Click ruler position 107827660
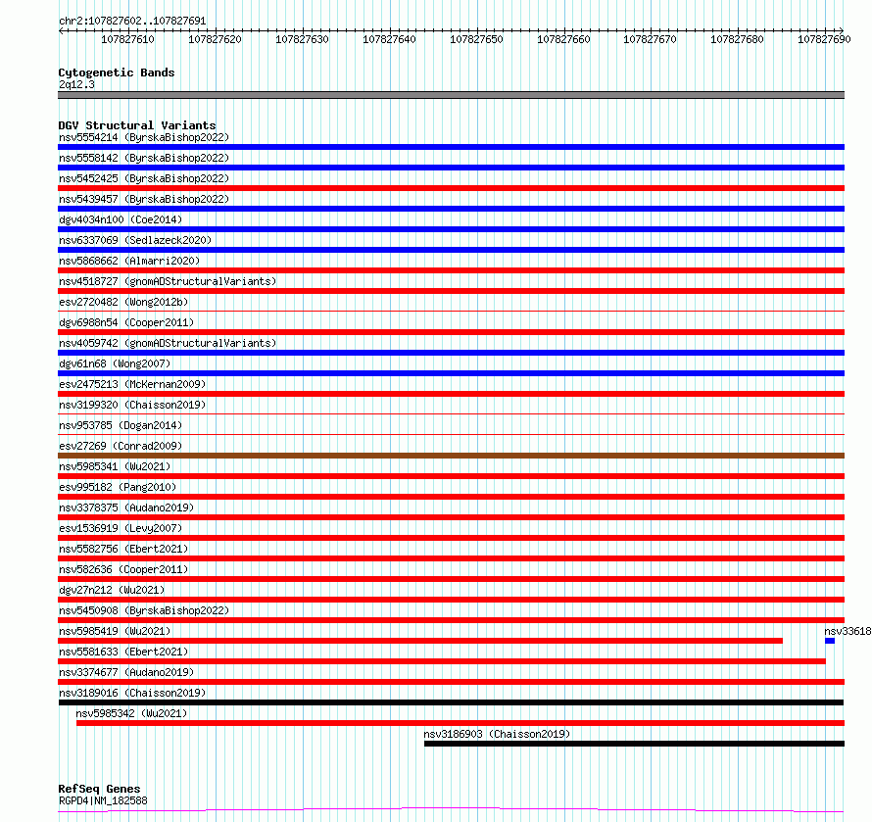The image size is (872, 822). coord(563,39)
